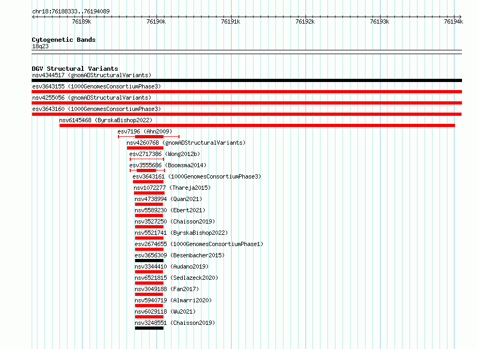Click the red esv3643160 variant bar
This screenshot has width=477, height=349.
tap(247, 114)
